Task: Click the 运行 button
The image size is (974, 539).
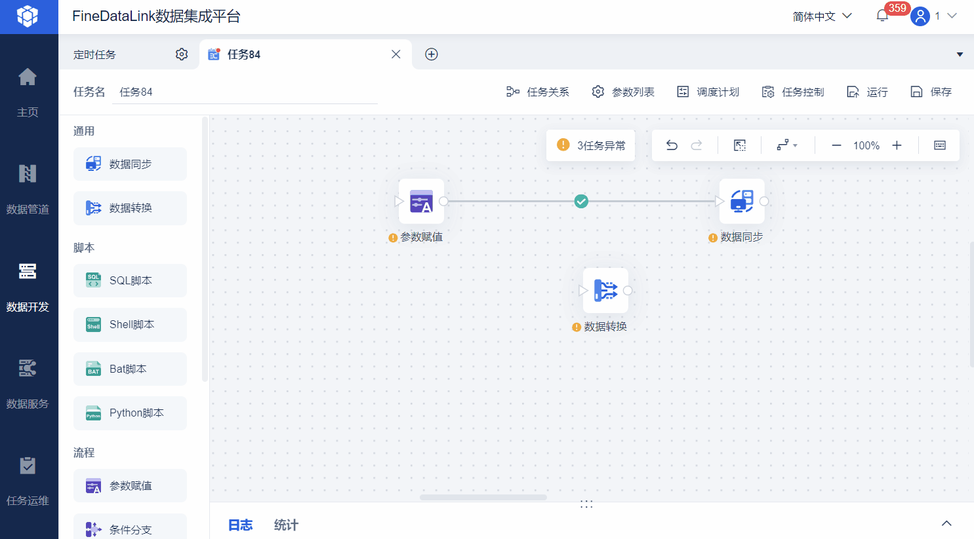Action: coord(867,92)
